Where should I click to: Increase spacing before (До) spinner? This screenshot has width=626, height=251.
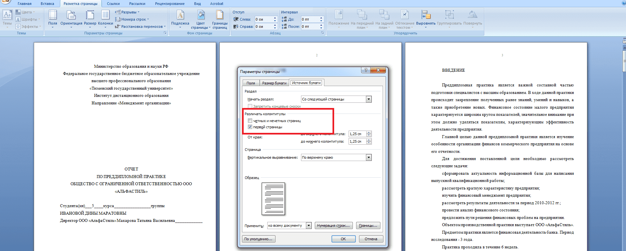(321, 18)
